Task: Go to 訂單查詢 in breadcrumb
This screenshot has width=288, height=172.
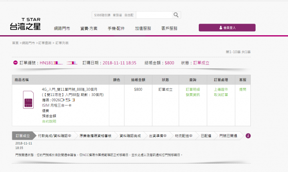Action: (45, 43)
